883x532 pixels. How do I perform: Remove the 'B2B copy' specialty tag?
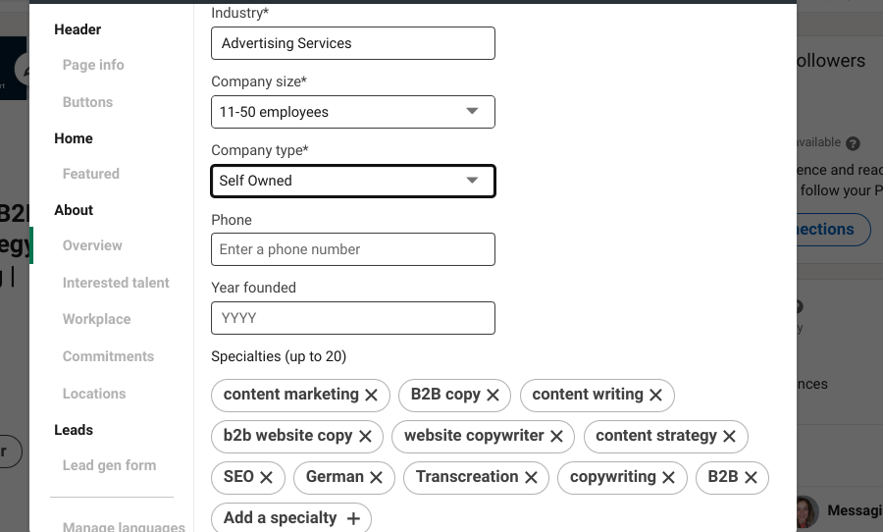(x=493, y=395)
